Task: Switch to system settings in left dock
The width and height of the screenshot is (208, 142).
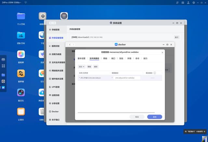Action: (3, 81)
